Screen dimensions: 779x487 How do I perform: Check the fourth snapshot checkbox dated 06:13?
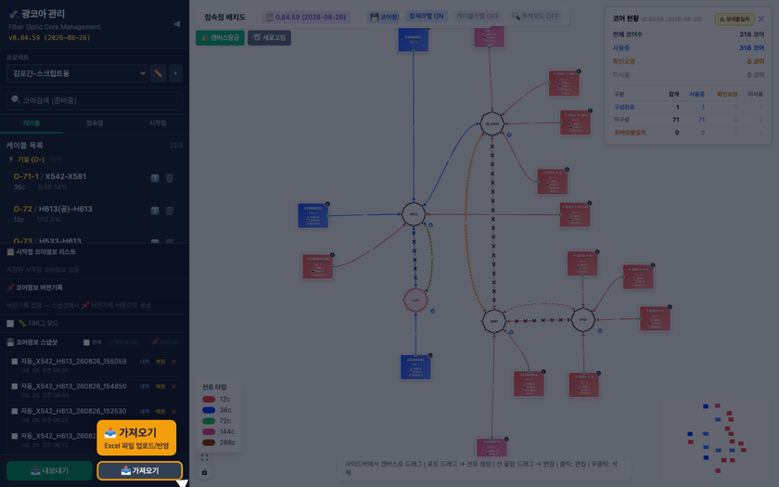(x=15, y=436)
